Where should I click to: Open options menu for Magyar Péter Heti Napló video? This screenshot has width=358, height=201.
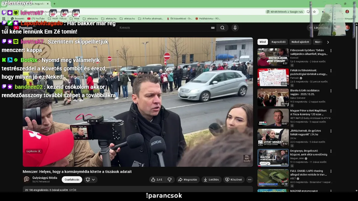coord(331,111)
